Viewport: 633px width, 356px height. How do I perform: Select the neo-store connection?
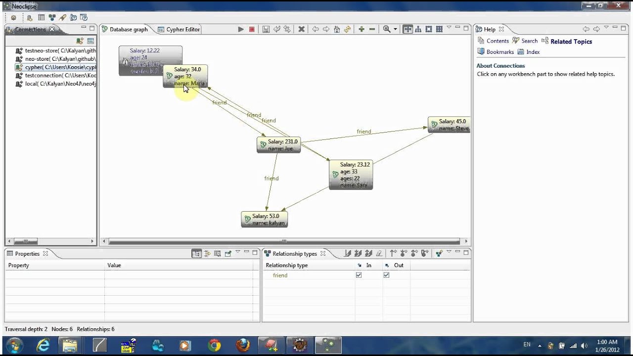(x=56, y=59)
